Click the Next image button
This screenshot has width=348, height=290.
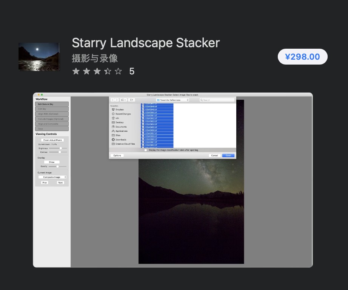pos(60,182)
